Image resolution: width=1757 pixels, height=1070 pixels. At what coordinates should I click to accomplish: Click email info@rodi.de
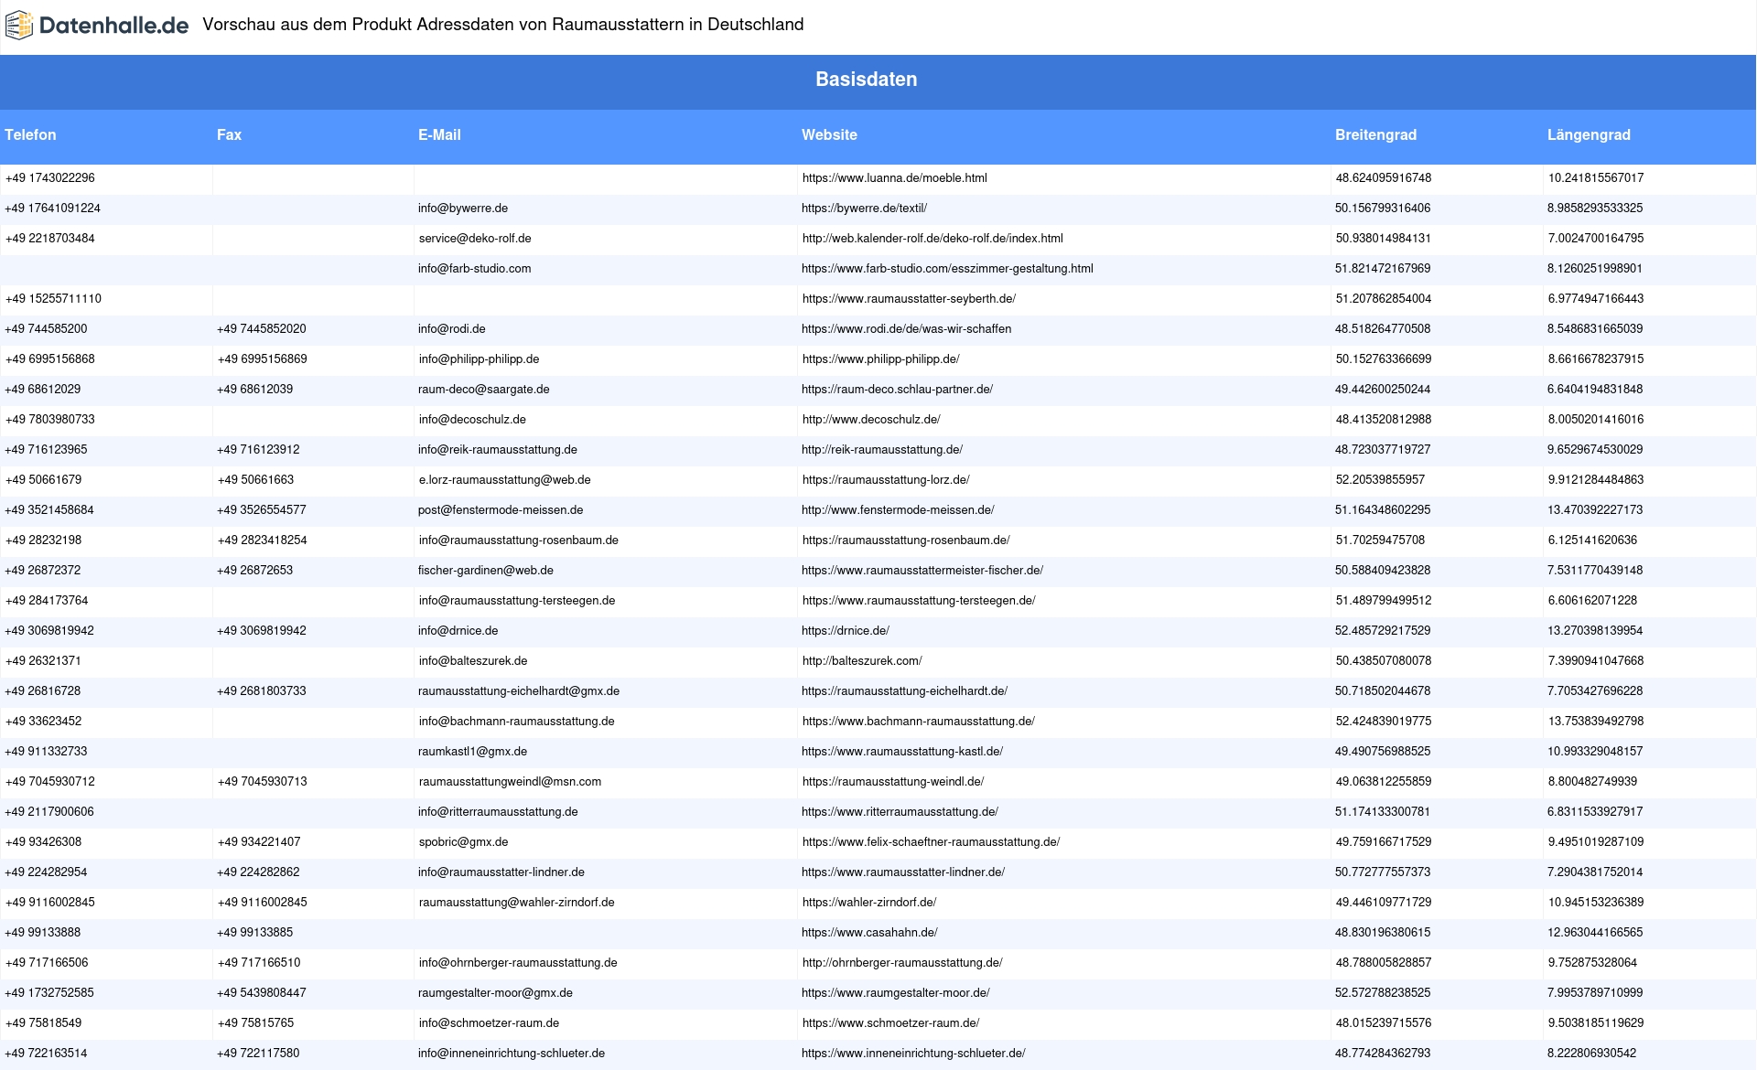point(451,329)
